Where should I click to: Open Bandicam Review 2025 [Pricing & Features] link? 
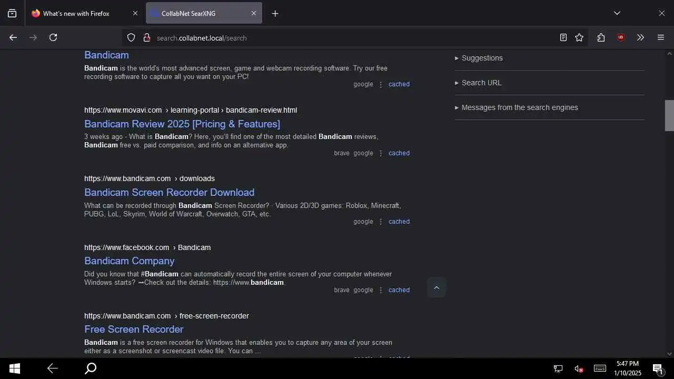(x=182, y=124)
